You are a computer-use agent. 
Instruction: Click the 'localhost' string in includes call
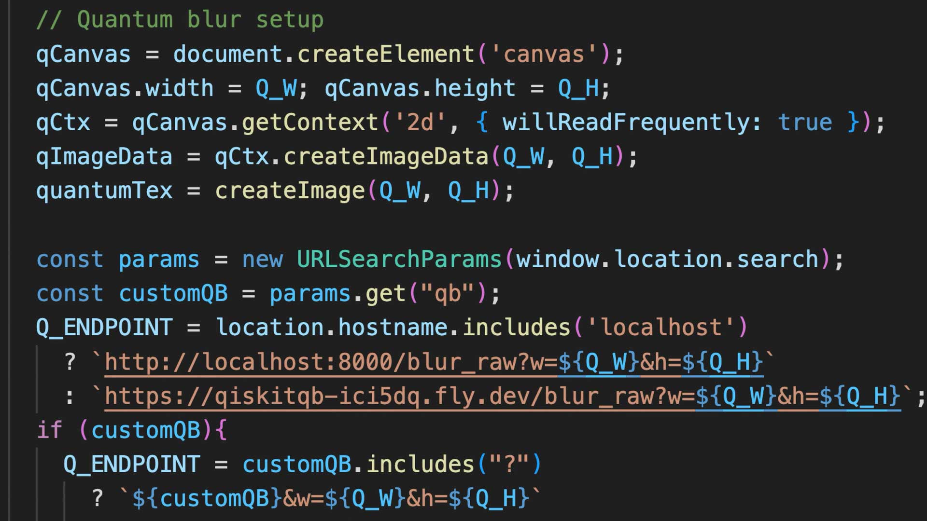[660, 328]
